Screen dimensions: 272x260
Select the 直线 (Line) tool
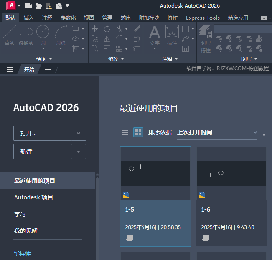[x=10, y=36]
